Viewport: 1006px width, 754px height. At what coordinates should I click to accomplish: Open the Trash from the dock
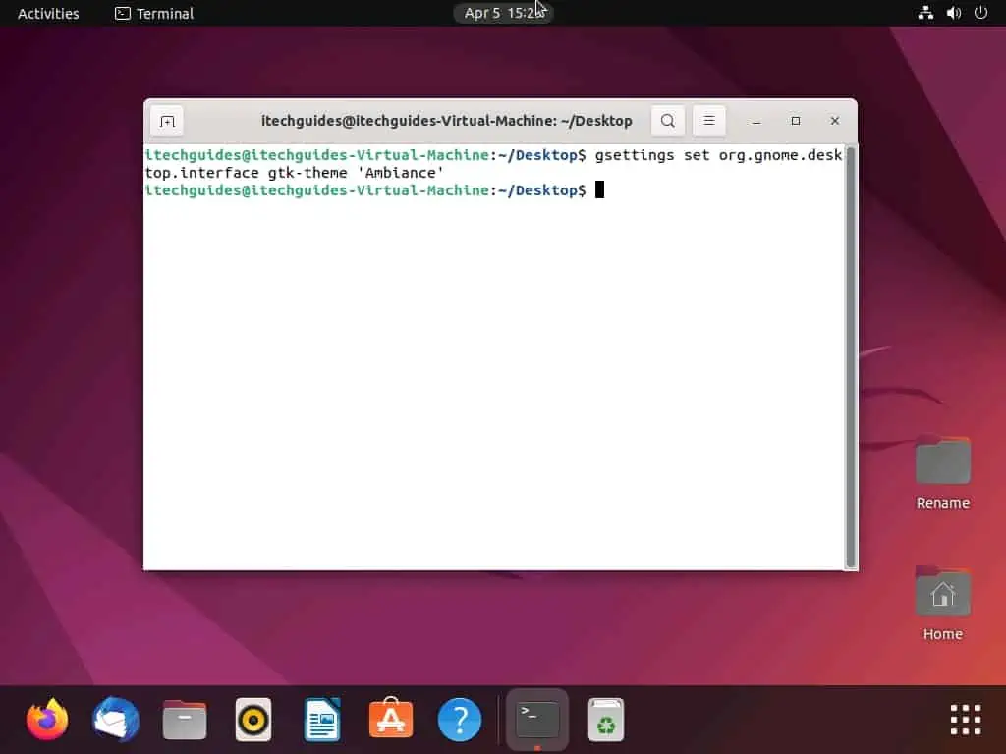point(605,719)
